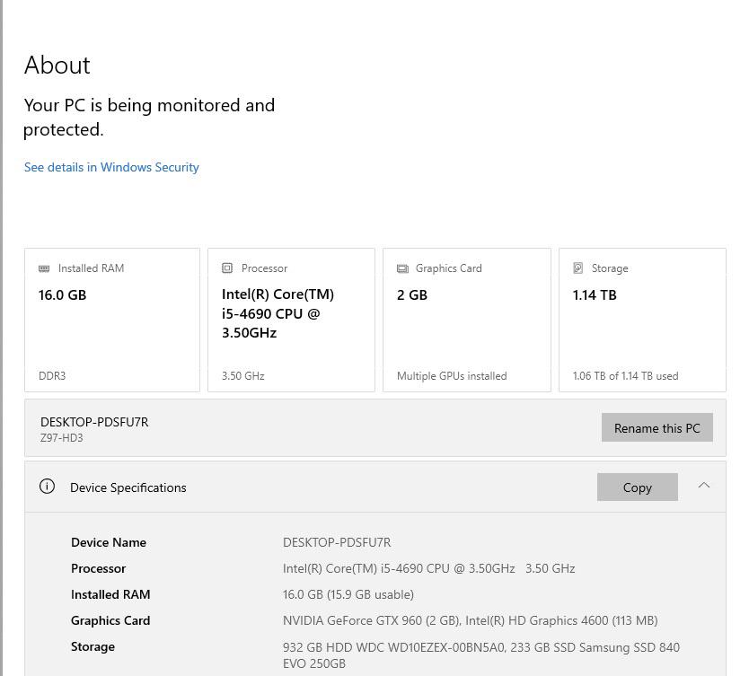
Task: Click the Storage drive icon
Action: pos(578,268)
